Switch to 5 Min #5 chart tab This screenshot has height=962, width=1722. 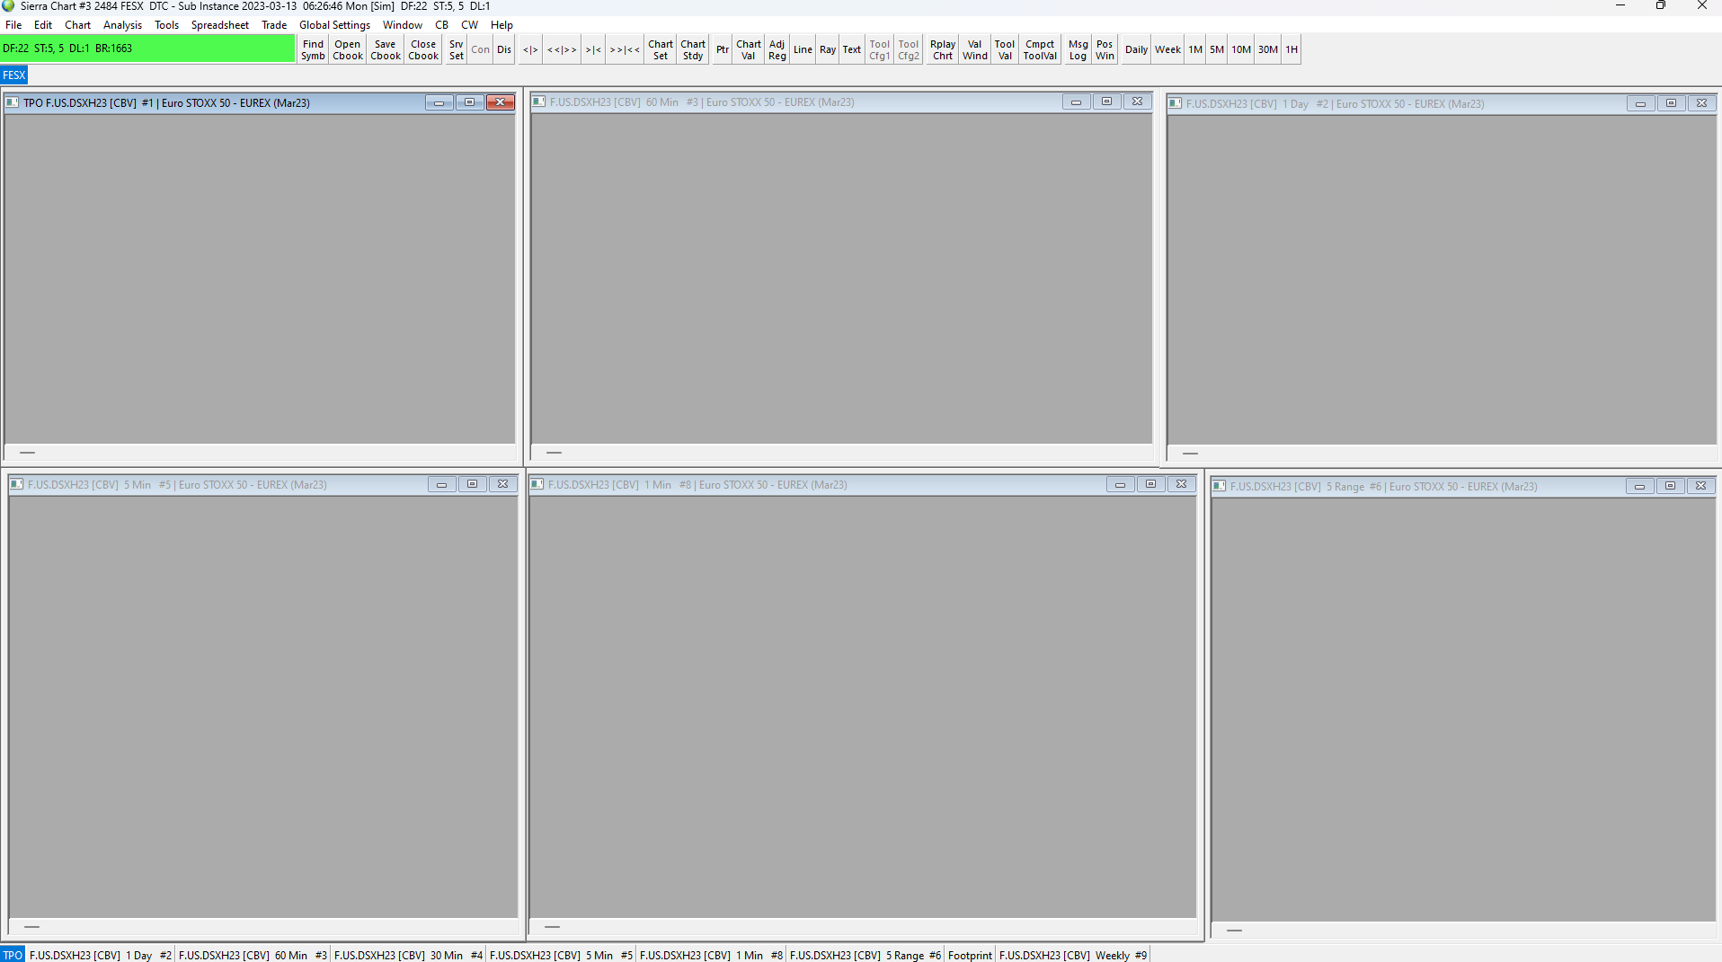coord(561,955)
